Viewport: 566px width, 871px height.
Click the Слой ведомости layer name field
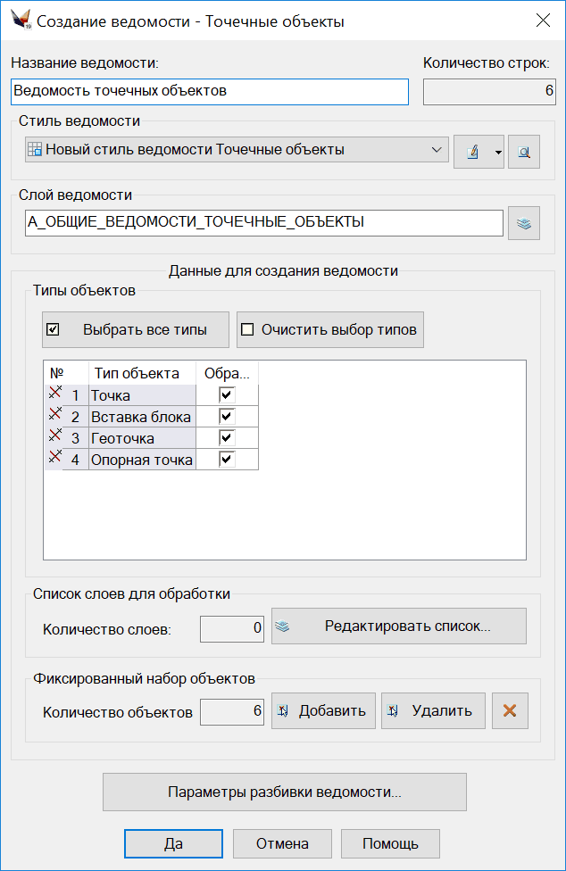coord(263,223)
